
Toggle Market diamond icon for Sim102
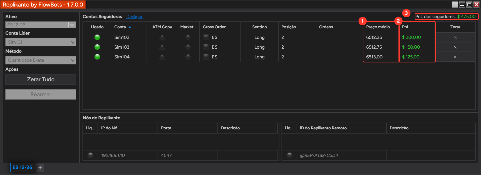point(188,37)
